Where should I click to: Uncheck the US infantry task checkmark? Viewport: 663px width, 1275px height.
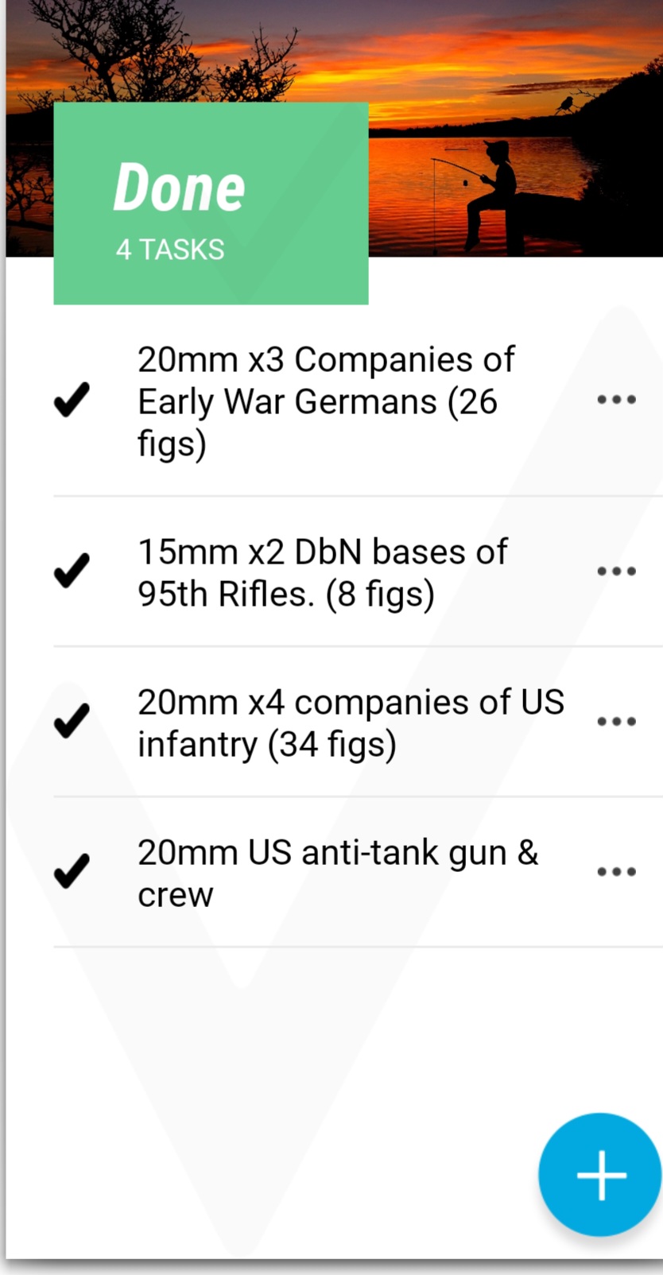tap(72, 721)
